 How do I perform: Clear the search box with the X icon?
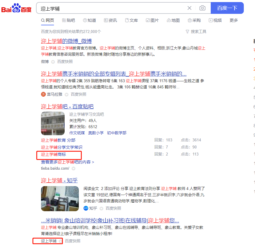pyautogui.click(x=189, y=8)
